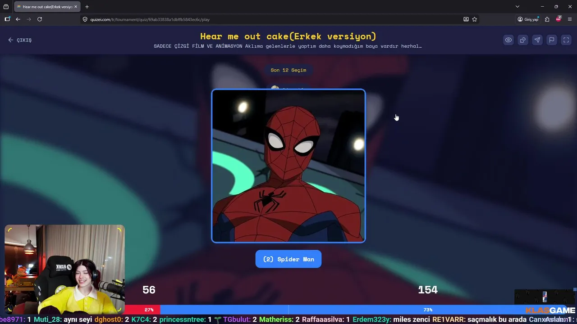Image resolution: width=577 pixels, height=324 pixels.
Task: Click the browser forward arrow
Action: click(x=29, y=19)
